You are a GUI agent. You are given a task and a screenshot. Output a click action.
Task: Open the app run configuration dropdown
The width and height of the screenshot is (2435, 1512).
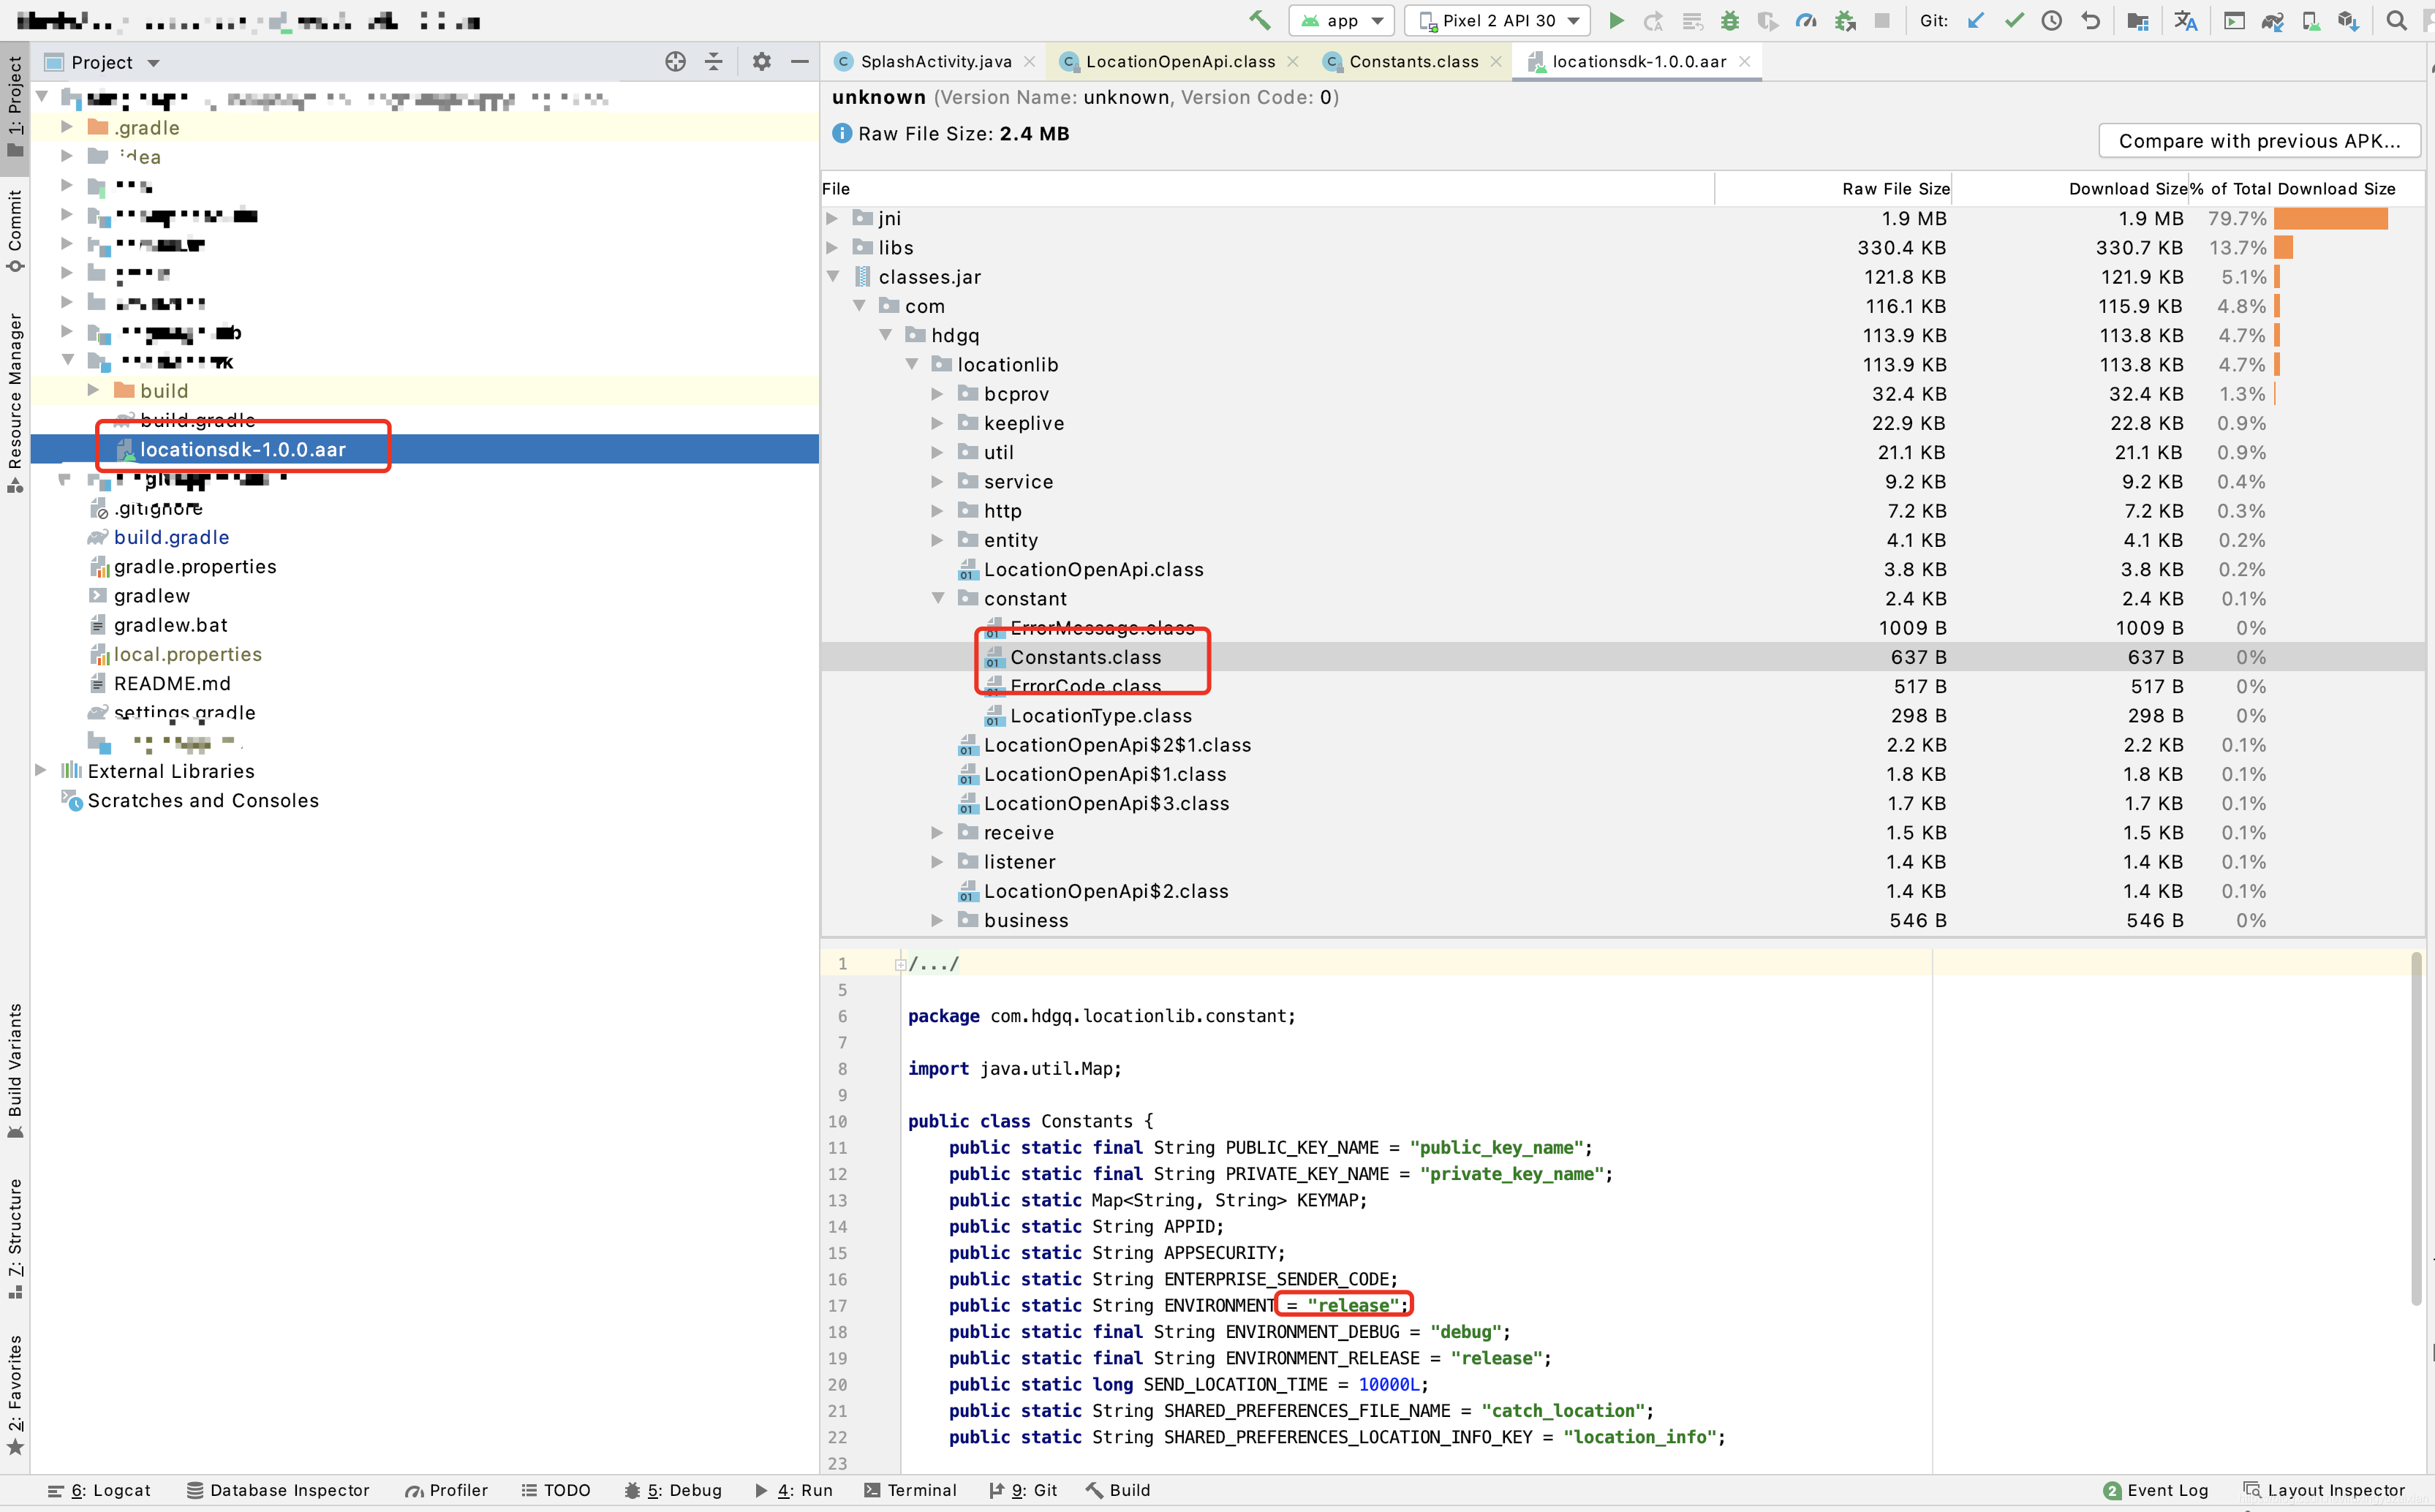1342,20
